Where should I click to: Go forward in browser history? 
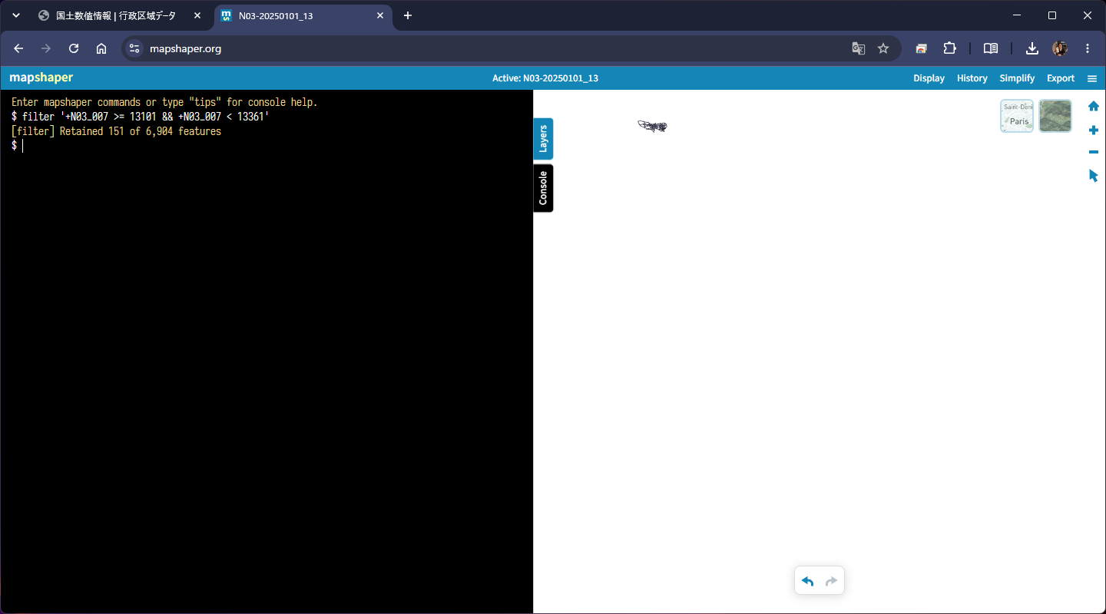(46, 48)
